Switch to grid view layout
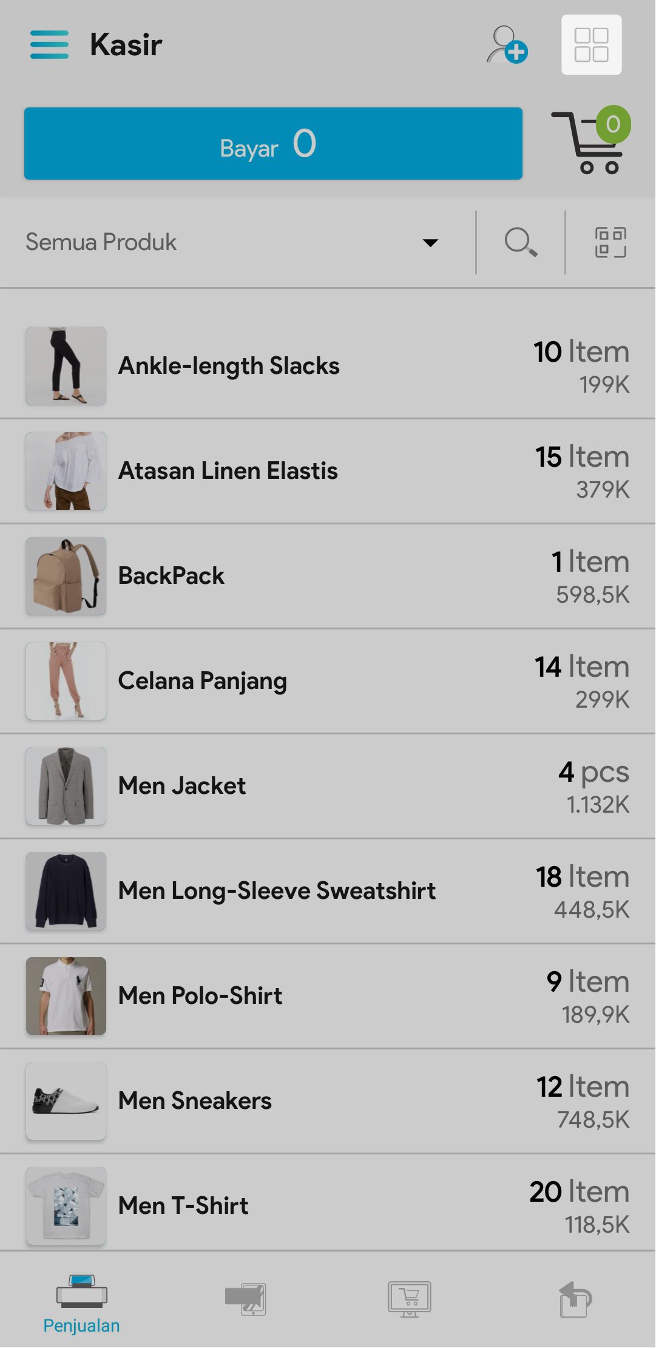This screenshot has height=1348, width=656. click(591, 45)
